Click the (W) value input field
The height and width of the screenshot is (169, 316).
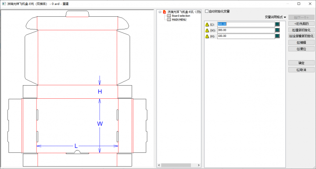(x=246, y=30)
